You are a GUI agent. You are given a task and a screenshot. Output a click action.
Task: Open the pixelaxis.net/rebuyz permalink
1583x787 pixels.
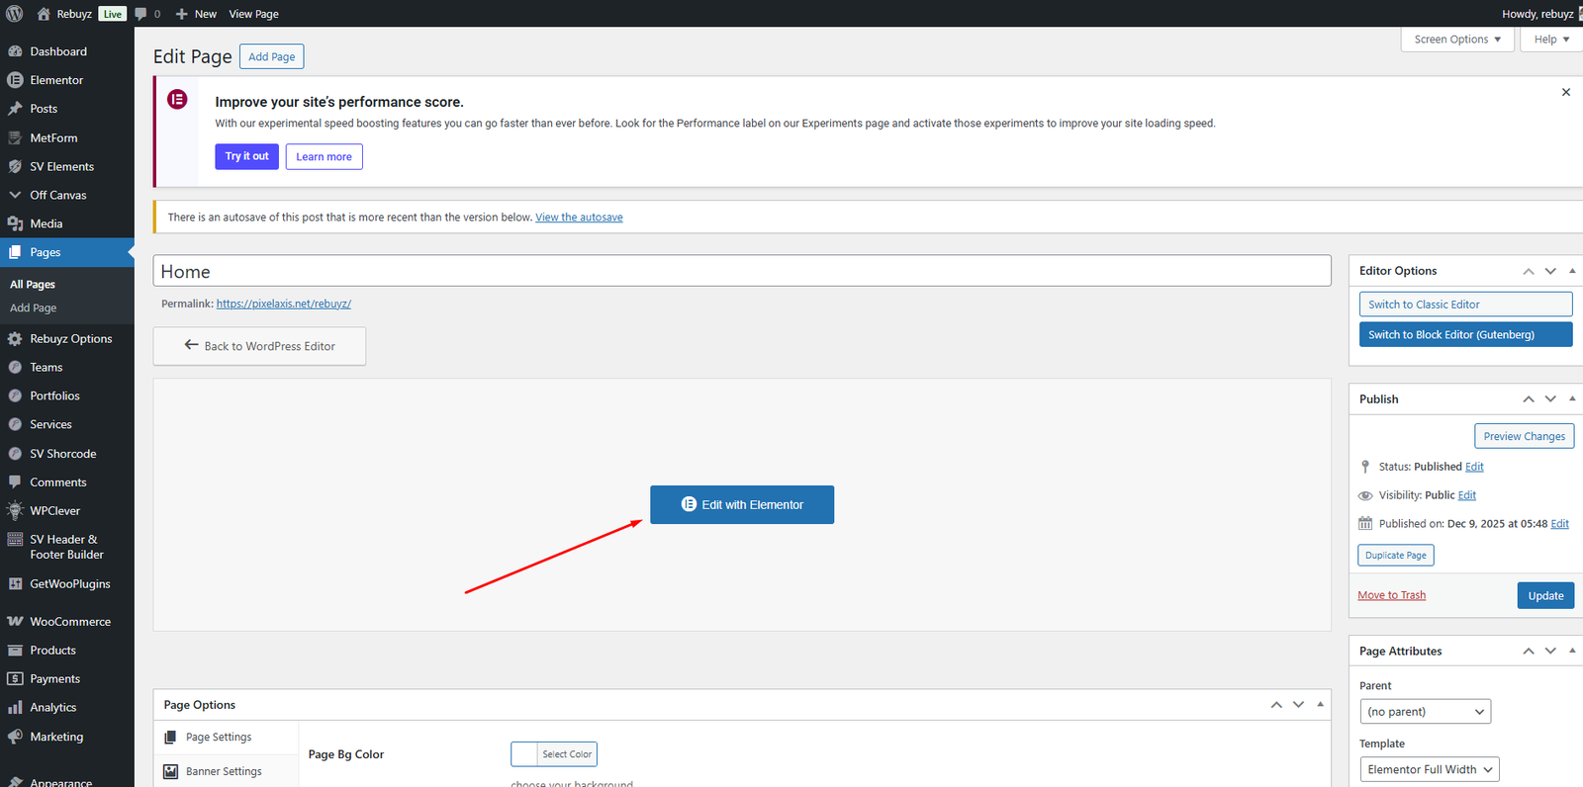coord(284,304)
